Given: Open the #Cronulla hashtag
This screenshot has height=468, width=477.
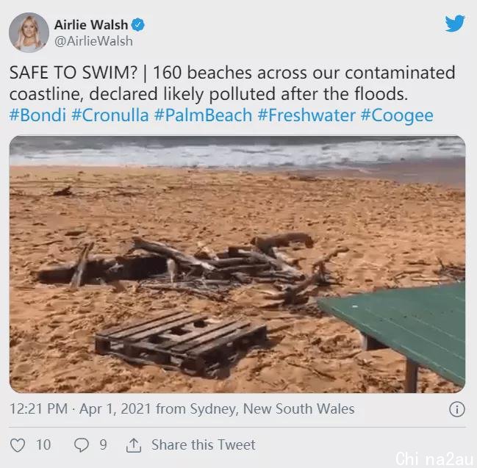Looking at the screenshot, I should pyautogui.click(x=110, y=115).
